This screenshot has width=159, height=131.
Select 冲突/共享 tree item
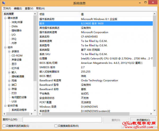17,22
